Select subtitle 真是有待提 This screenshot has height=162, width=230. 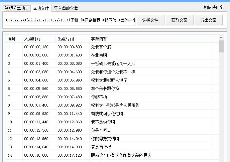click(101, 147)
